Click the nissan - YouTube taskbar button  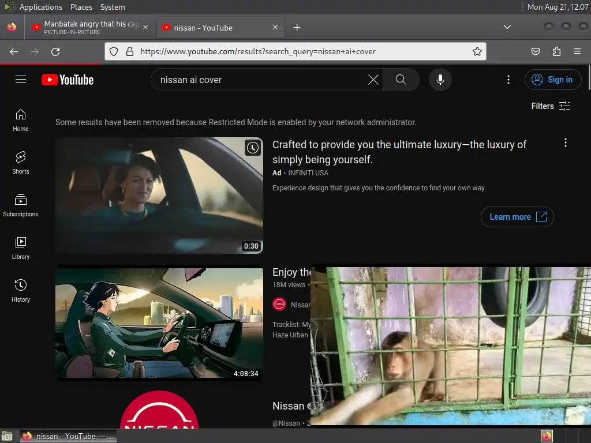coord(68,436)
